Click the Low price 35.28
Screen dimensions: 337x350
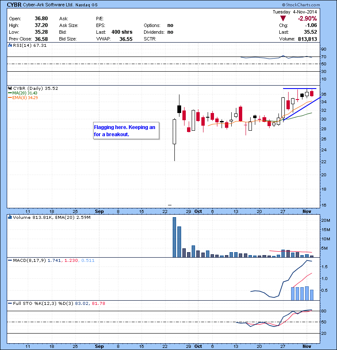tap(41, 32)
